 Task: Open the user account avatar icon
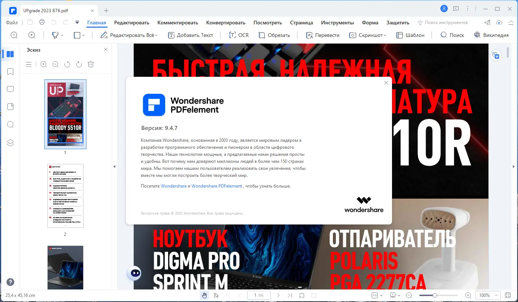tap(444, 8)
